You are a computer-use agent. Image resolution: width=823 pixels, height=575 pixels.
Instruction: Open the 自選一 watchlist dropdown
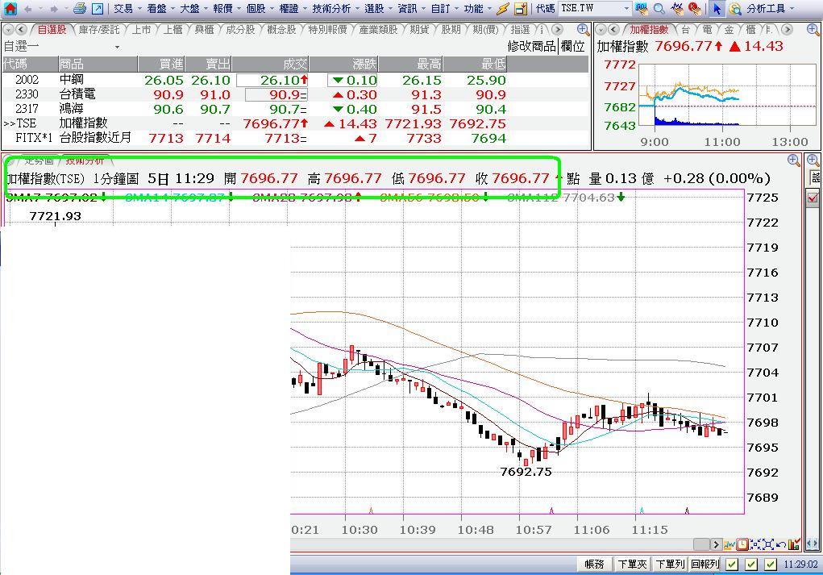pyautogui.click(x=117, y=47)
